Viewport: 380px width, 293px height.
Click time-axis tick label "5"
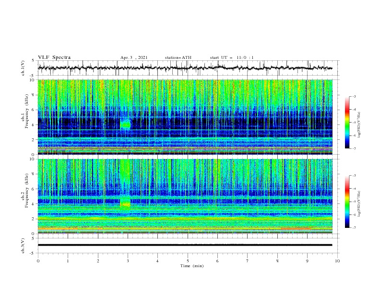point(188,261)
